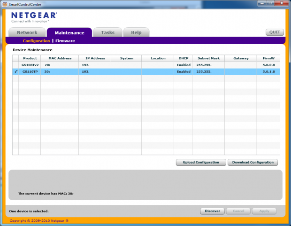This screenshot has width=291, height=226.
Task: Sort by the Product column header
Action: [30, 58]
